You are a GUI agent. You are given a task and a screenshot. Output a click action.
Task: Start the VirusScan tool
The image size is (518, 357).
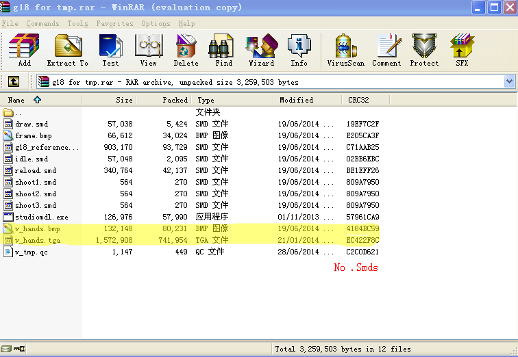point(346,46)
